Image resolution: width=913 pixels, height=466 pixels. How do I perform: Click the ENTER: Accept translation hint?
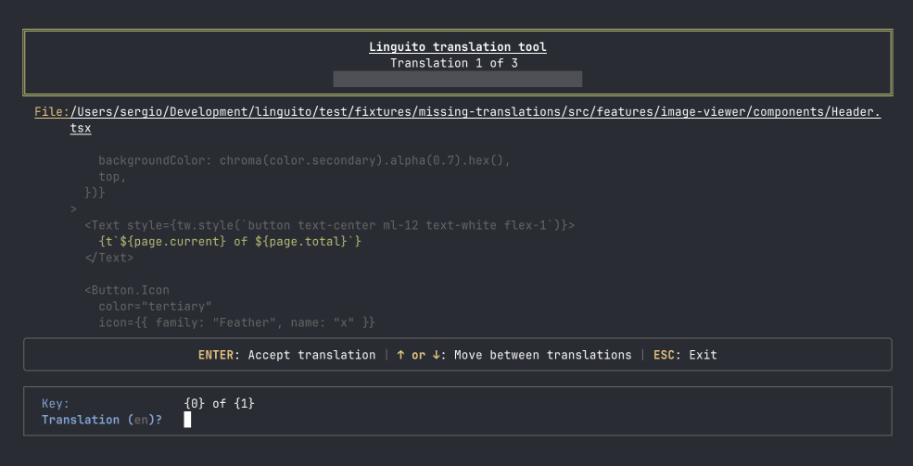tap(286, 355)
